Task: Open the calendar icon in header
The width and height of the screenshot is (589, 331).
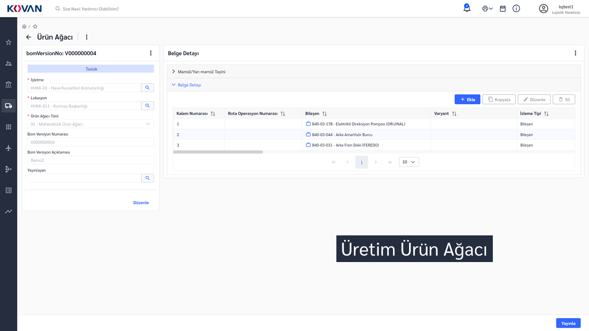Action: [x=502, y=8]
